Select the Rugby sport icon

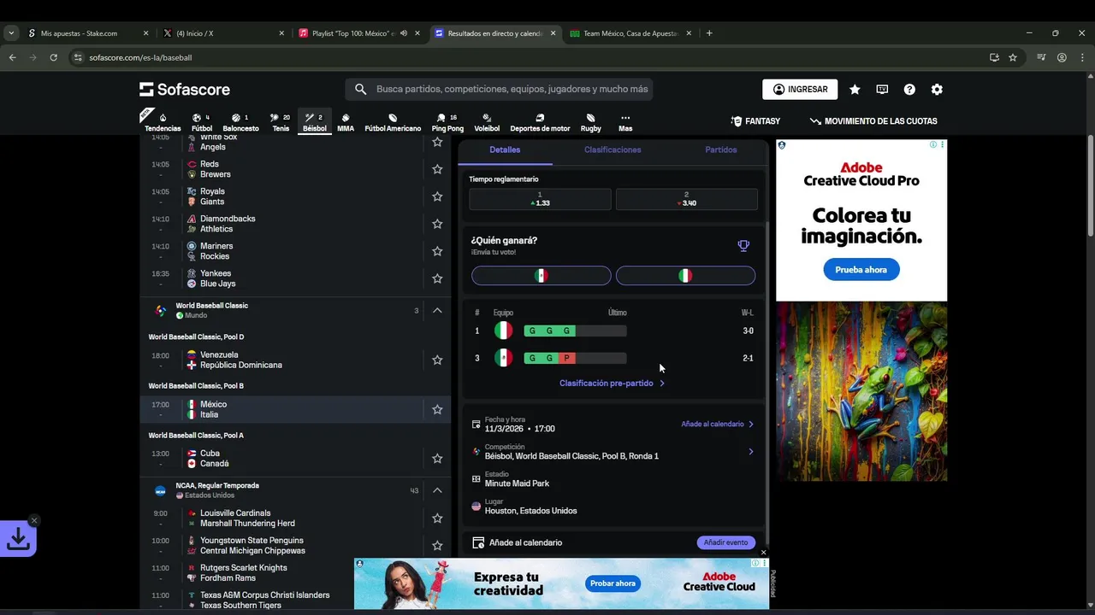[591, 123]
